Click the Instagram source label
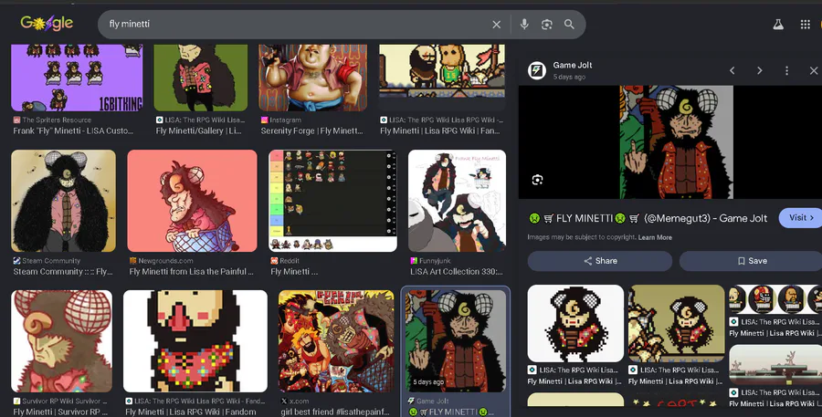 tap(286, 120)
